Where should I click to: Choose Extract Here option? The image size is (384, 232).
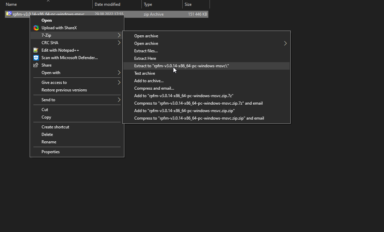(x=206, y=58)
